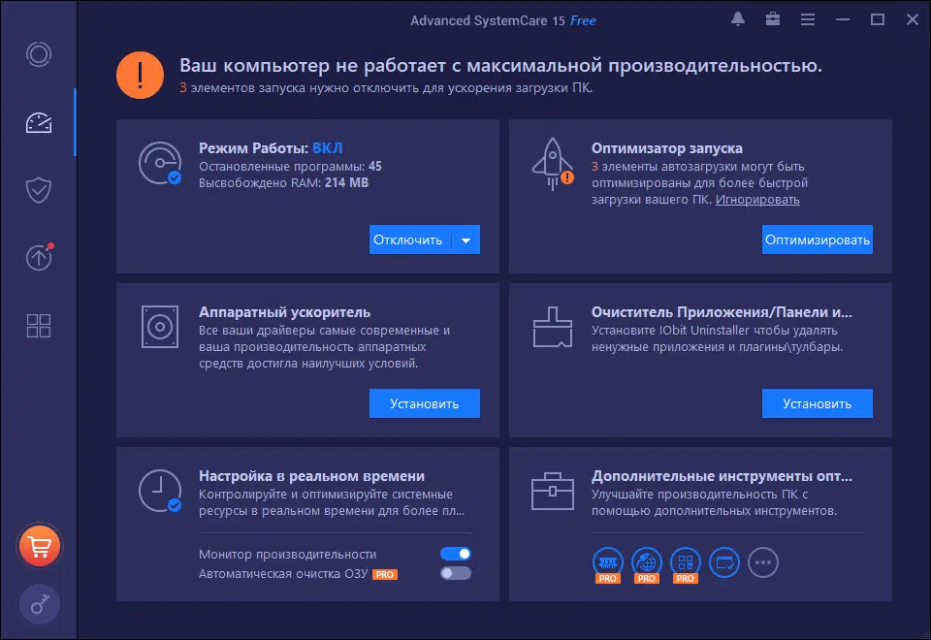Image resolution: width=931 pixels, height=640 pixels.
Task: Click the Режим Работы heading
Action: coord(271,147)
